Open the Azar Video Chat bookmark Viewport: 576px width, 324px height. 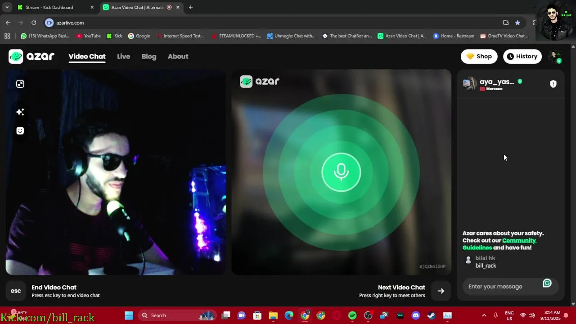402,36
